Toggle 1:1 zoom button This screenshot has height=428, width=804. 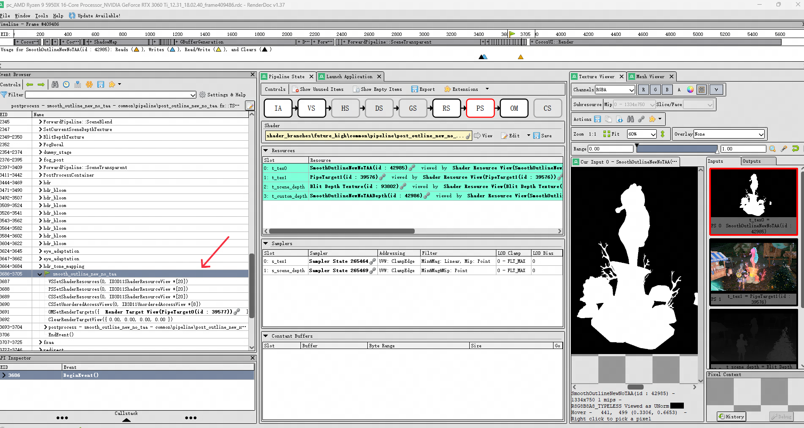(x=592, y=134)
